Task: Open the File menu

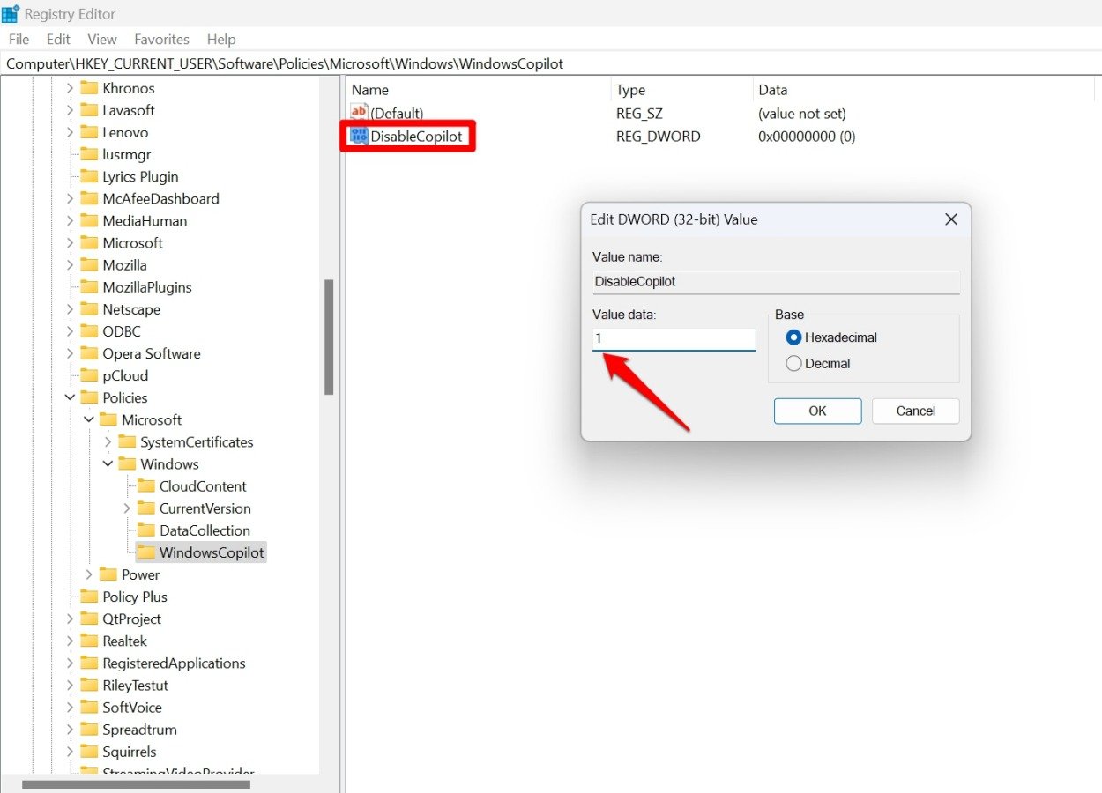Action: coord(19,39)
